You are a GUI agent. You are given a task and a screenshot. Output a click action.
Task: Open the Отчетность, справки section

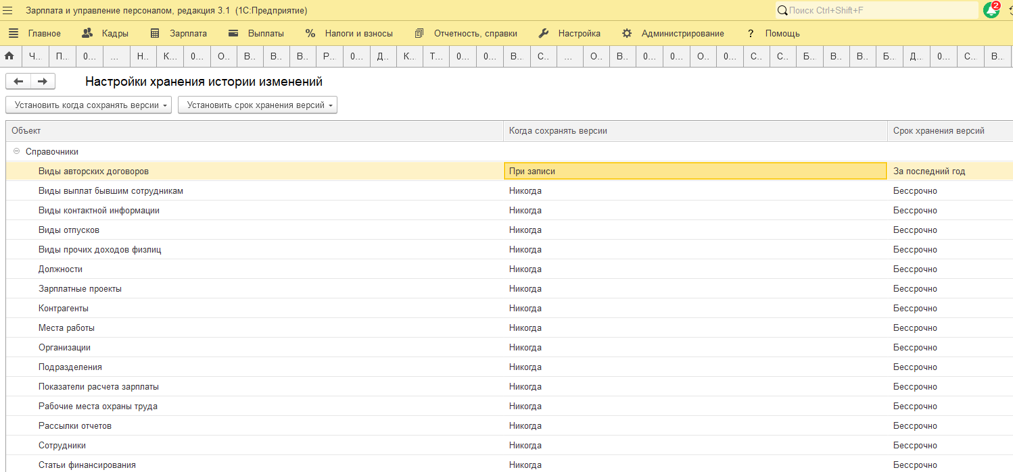click(466, 33)
